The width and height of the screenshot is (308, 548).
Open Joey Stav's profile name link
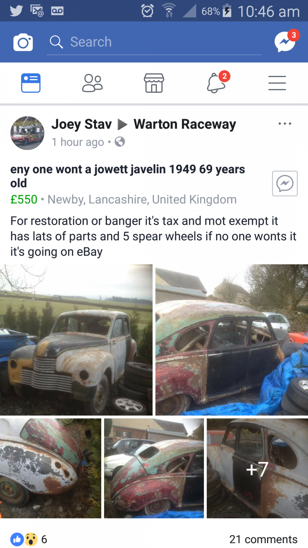point(81,124)
